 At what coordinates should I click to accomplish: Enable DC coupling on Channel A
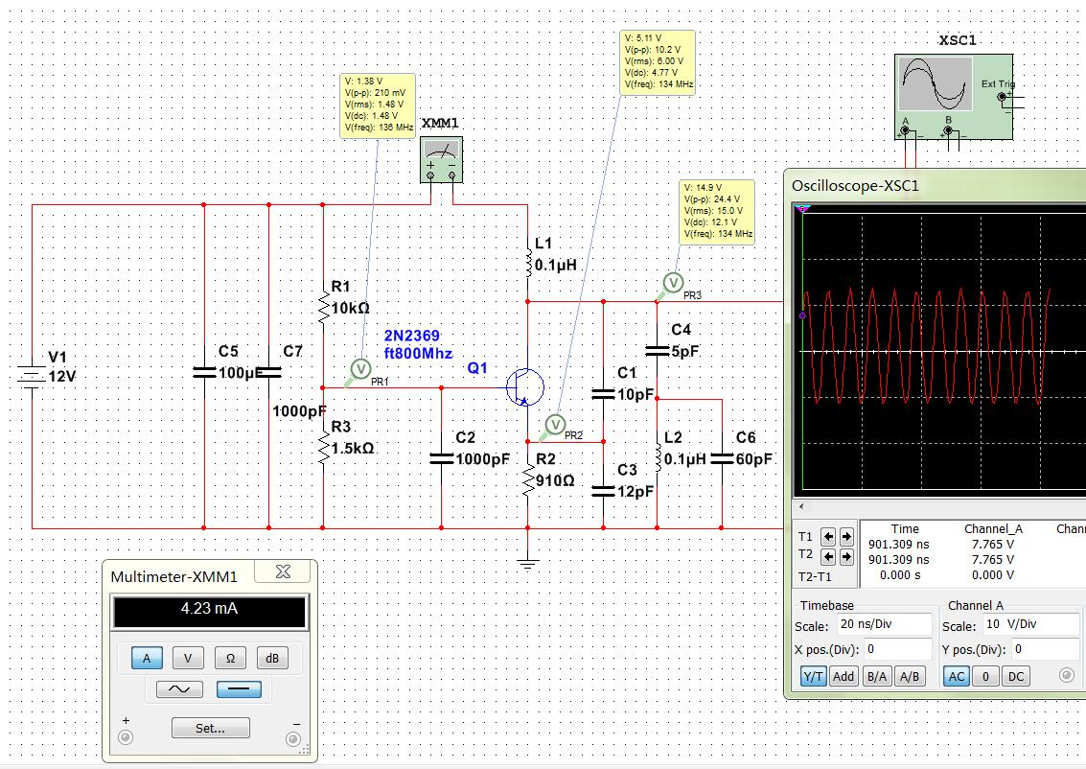click(x=1016, y=676)
